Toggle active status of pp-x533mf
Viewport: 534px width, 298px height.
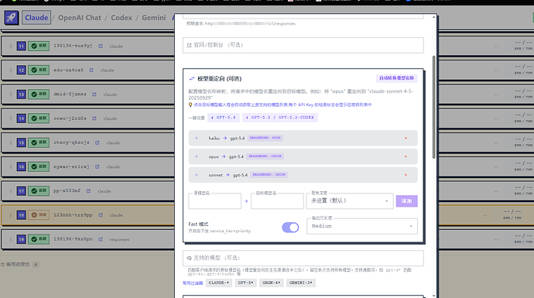click(x=39, y=191)
